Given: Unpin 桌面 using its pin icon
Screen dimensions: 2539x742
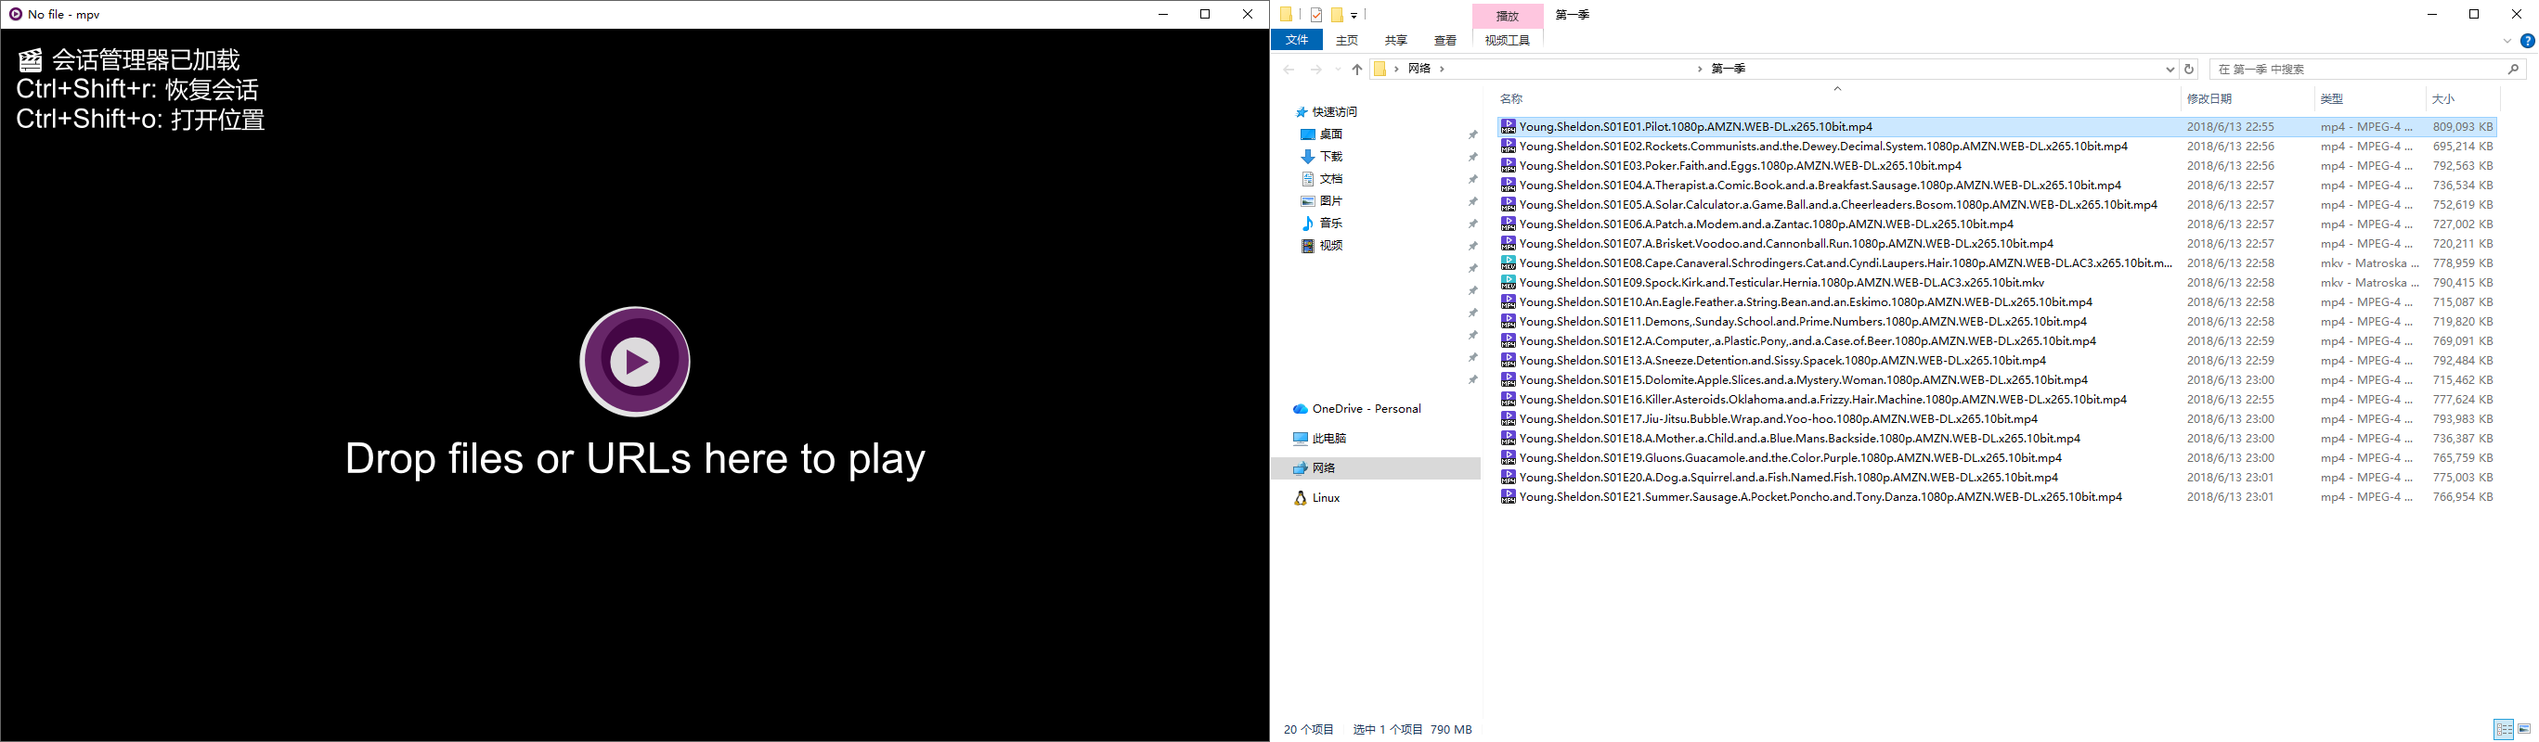Looking at the screenshot, I should click(x=1472, y=135).
